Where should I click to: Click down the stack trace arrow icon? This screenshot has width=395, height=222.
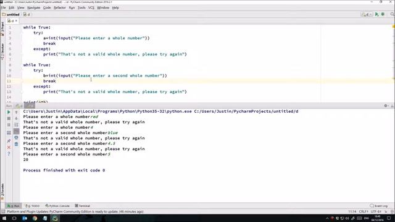pyautogui.click(x=17, y=118)
